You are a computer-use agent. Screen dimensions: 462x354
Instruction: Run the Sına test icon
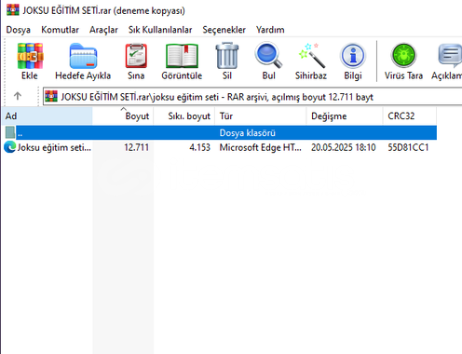coord(136,56)
